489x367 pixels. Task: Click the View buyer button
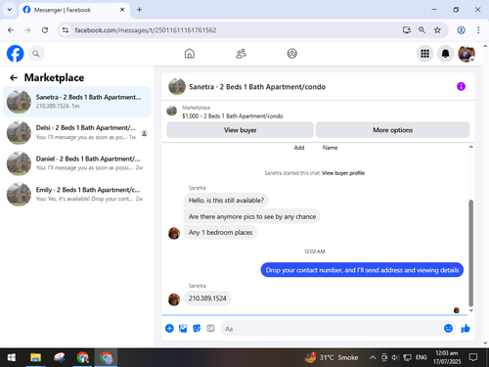click(241, 130)
